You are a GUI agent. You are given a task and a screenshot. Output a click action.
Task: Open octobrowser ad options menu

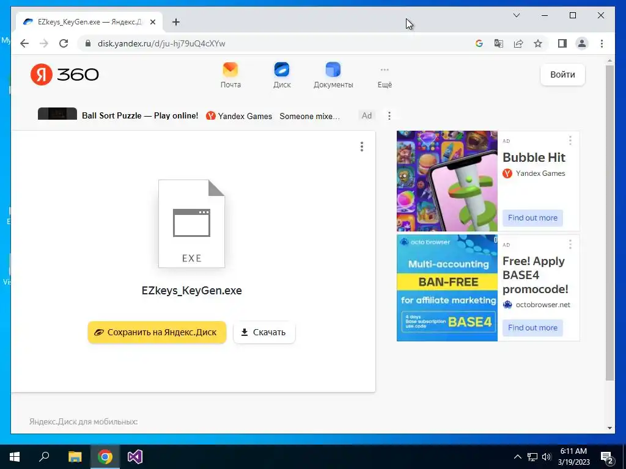pyautogui.click(x=570, y=244)
